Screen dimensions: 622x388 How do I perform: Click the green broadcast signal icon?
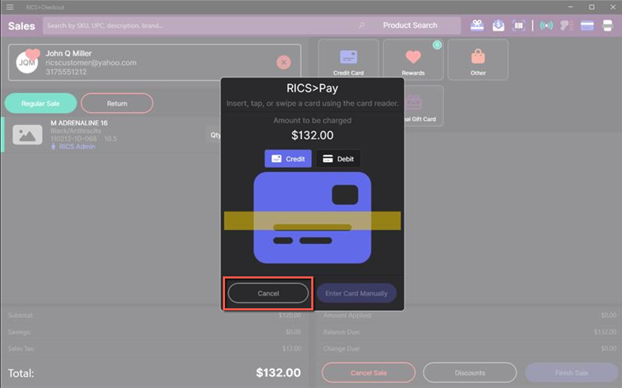point(546,26)
